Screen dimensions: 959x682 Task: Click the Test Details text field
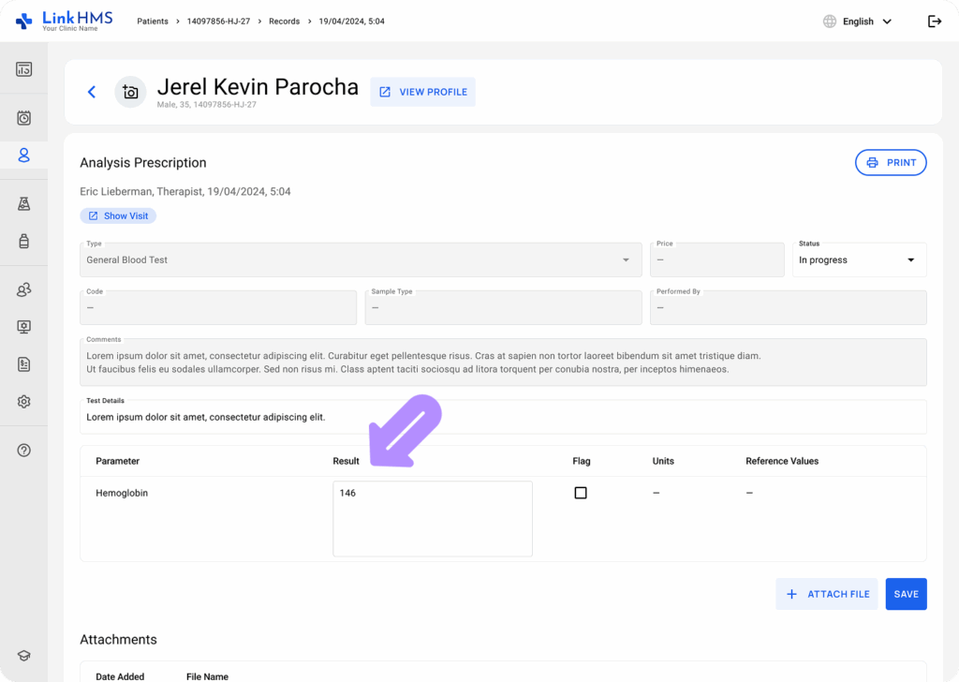tap(503, 417)
